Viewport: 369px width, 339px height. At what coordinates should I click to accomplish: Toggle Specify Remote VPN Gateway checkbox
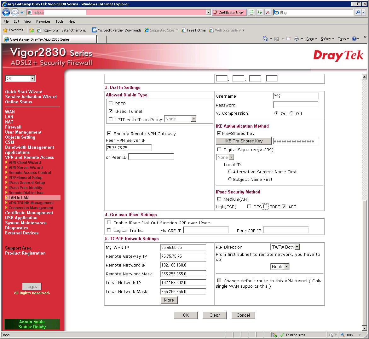pyautogui.click(x=109, y=133)
